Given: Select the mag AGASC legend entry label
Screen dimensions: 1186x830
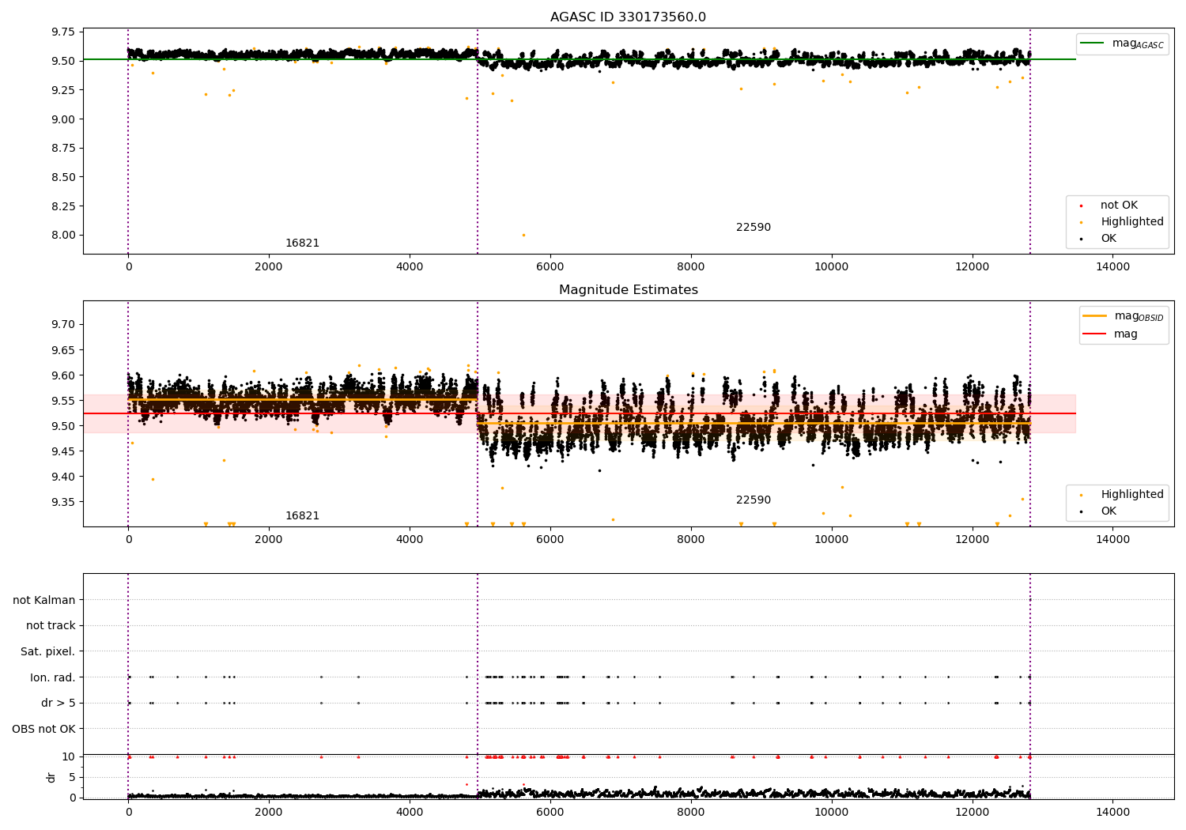Looking at the screenshot, I should tap(1138, 43).
